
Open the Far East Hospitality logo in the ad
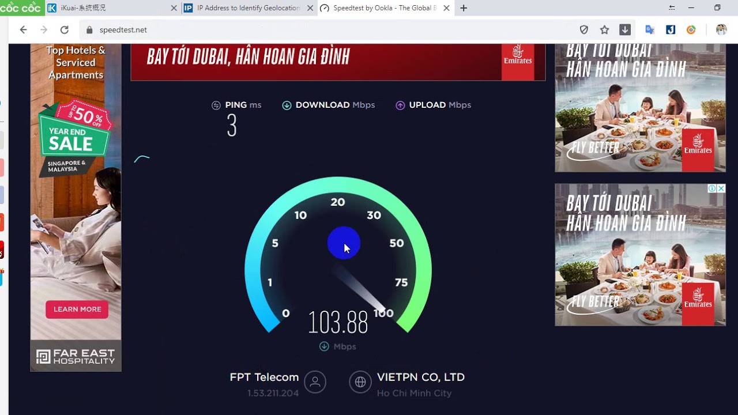[76, 356]
